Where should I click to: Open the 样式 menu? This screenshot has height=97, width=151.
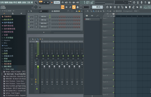tap(15, 3)
